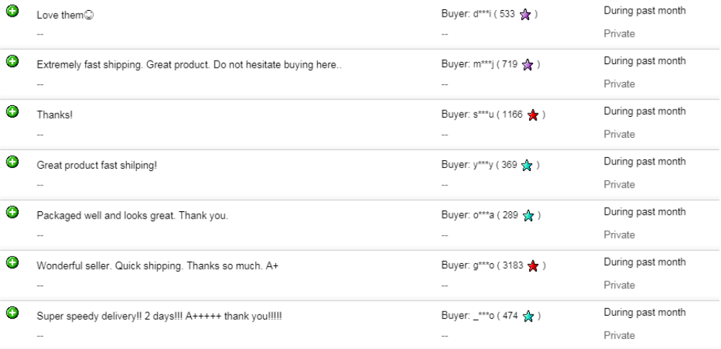The height and width of the screenshot is (349, 721).
Task: Click red star next to buyer g***o (3183)
Action: (x=534, y=267)
